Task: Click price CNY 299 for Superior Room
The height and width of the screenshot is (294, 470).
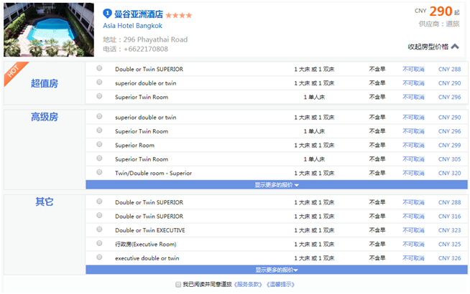Action: pyautogui.click(x=449, y=145)
